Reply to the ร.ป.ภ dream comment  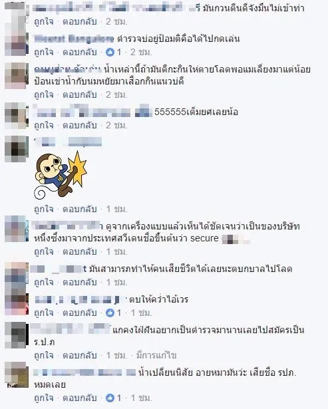[x=80, y=355]
